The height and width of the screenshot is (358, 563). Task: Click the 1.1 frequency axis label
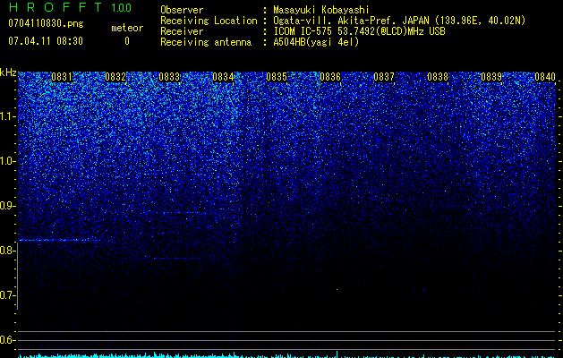[x=8, y=116]
